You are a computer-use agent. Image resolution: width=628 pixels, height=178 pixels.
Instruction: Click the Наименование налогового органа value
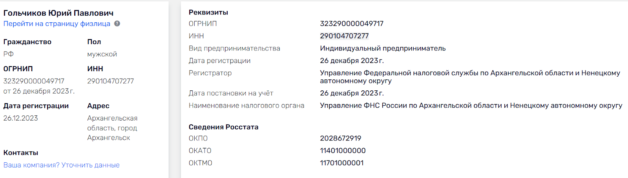[471, 105]
